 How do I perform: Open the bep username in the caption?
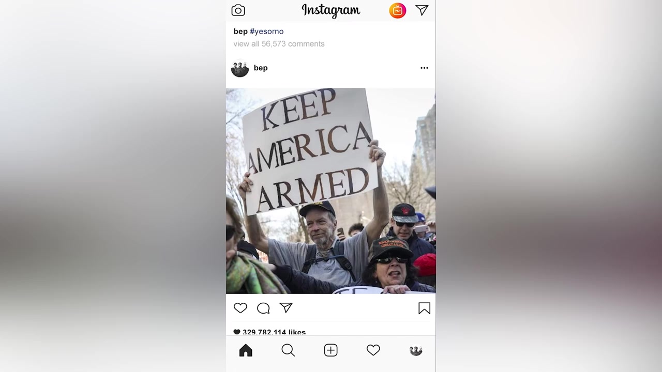[x=240, y=32]
